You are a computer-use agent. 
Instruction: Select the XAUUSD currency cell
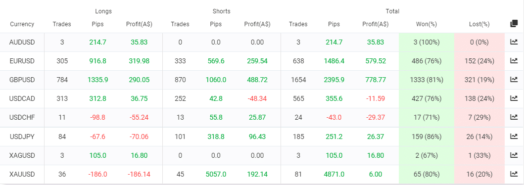pos(22,174)
